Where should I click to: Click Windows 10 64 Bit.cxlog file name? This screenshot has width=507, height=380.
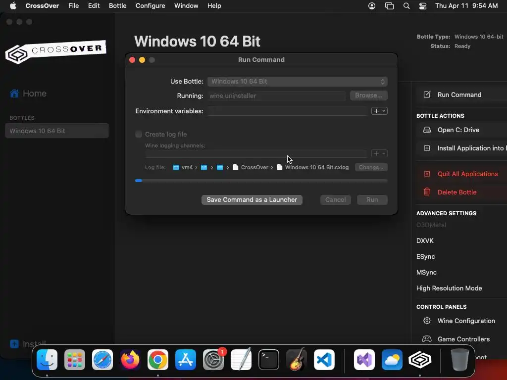pyautogui.click(x=316, y=167)
